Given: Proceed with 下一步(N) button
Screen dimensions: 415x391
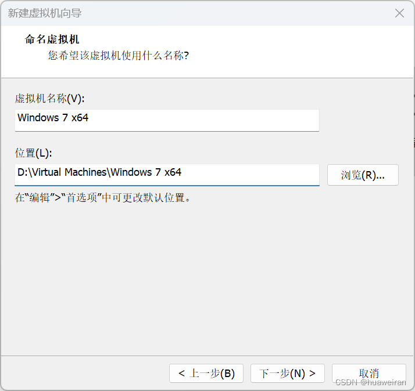Looking at the screenshot, I should click(x=288, y=373).
